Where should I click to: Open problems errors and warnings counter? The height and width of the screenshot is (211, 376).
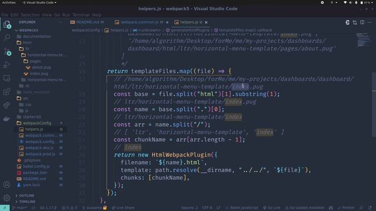click(x=69, y=208)
